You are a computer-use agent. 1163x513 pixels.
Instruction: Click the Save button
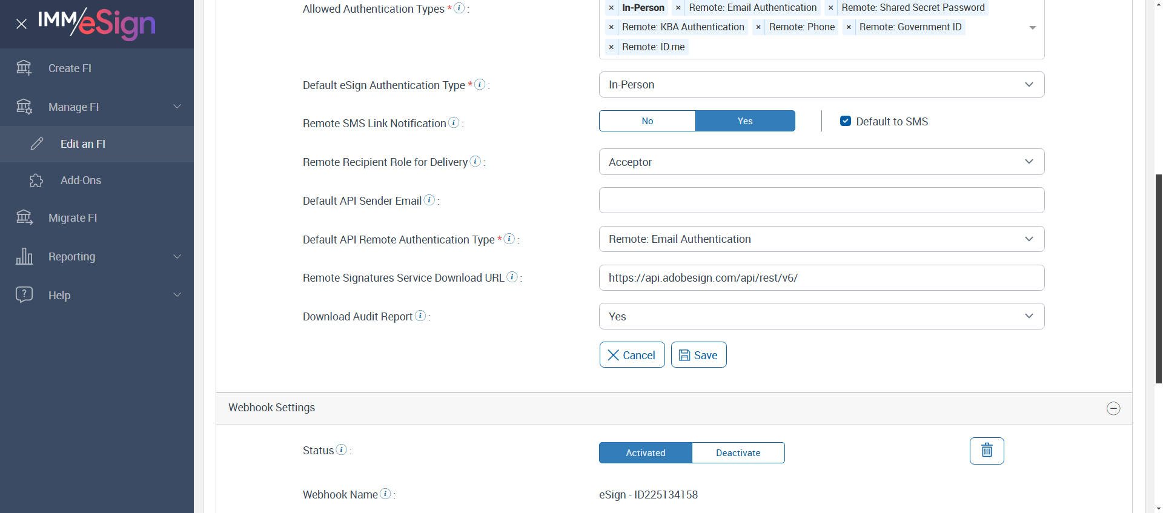click(698, 355)
